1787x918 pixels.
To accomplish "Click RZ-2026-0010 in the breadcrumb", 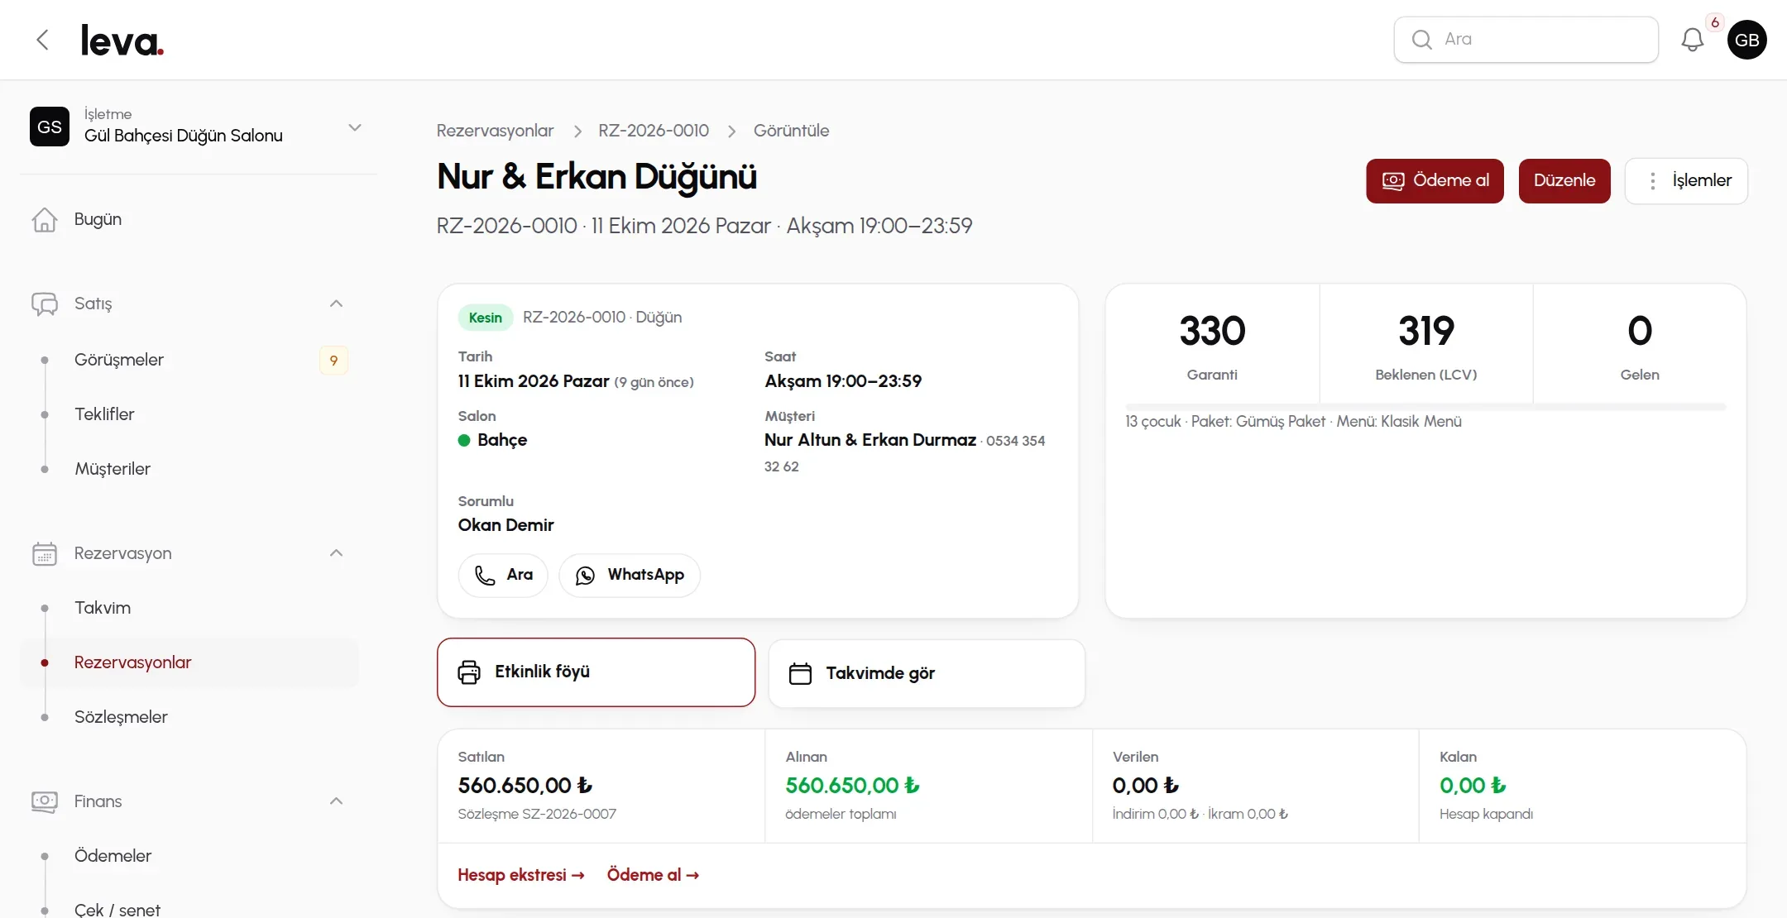I will pos(654,131).
